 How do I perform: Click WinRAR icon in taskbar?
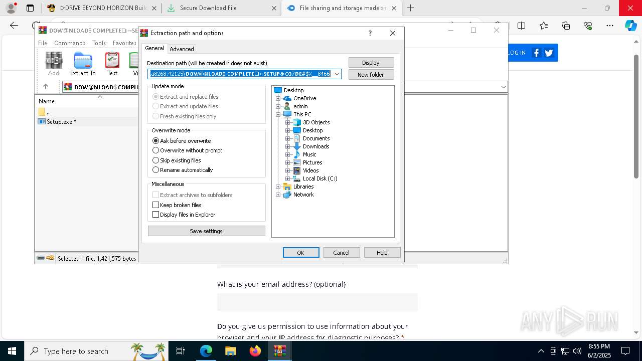279,351
